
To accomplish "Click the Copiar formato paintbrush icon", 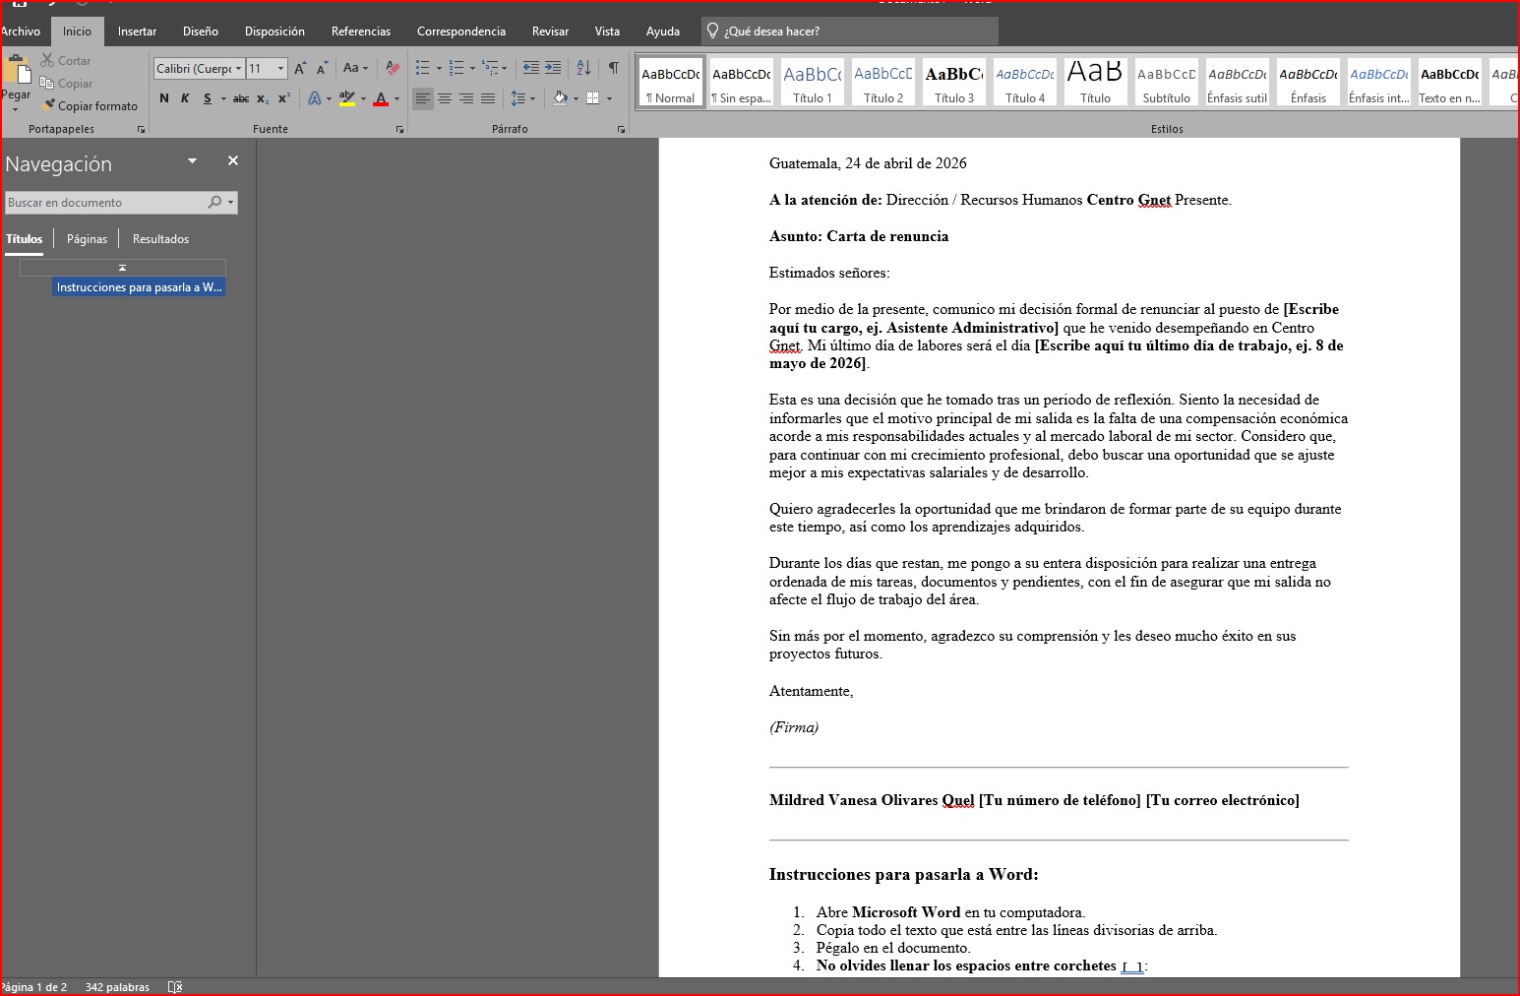I will [x=48, y=105].
